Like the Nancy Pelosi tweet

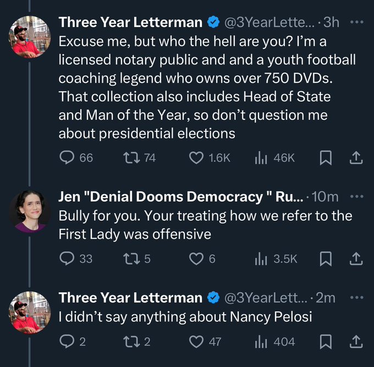click(x=196, y=342)
